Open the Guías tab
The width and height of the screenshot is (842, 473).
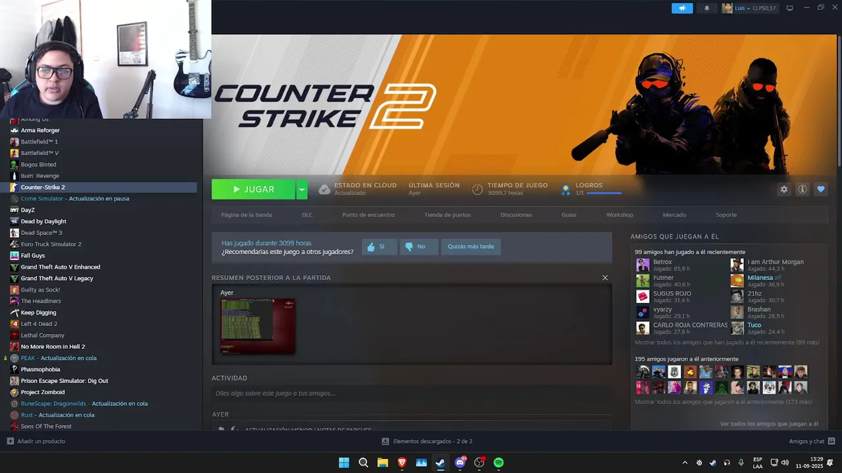click(569, 215)
